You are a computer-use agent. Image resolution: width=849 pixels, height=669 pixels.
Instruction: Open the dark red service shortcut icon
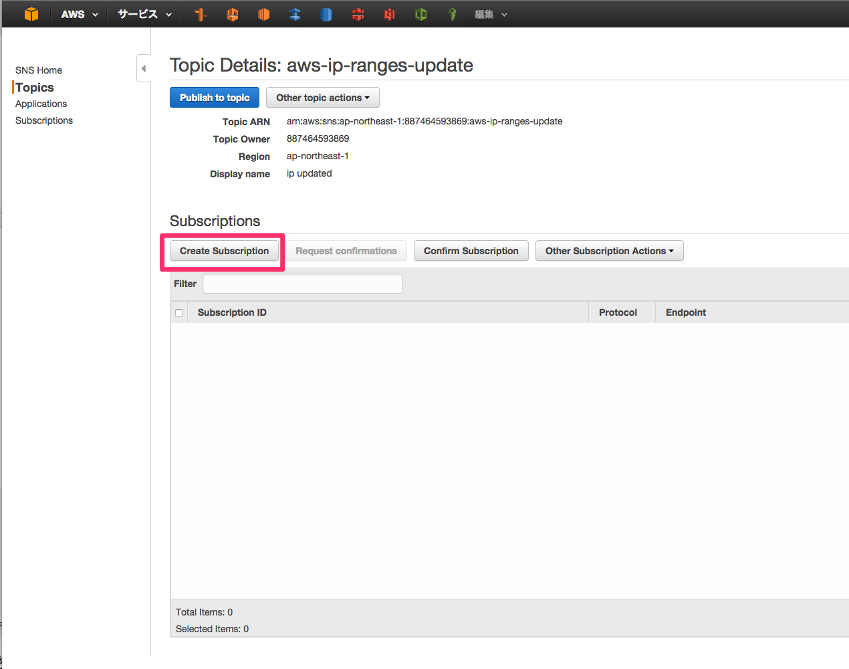389,14
